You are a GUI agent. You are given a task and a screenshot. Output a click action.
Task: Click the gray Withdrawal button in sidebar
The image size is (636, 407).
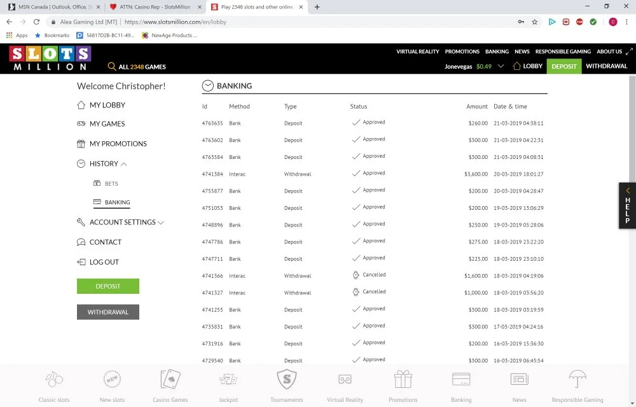(108, 312)
